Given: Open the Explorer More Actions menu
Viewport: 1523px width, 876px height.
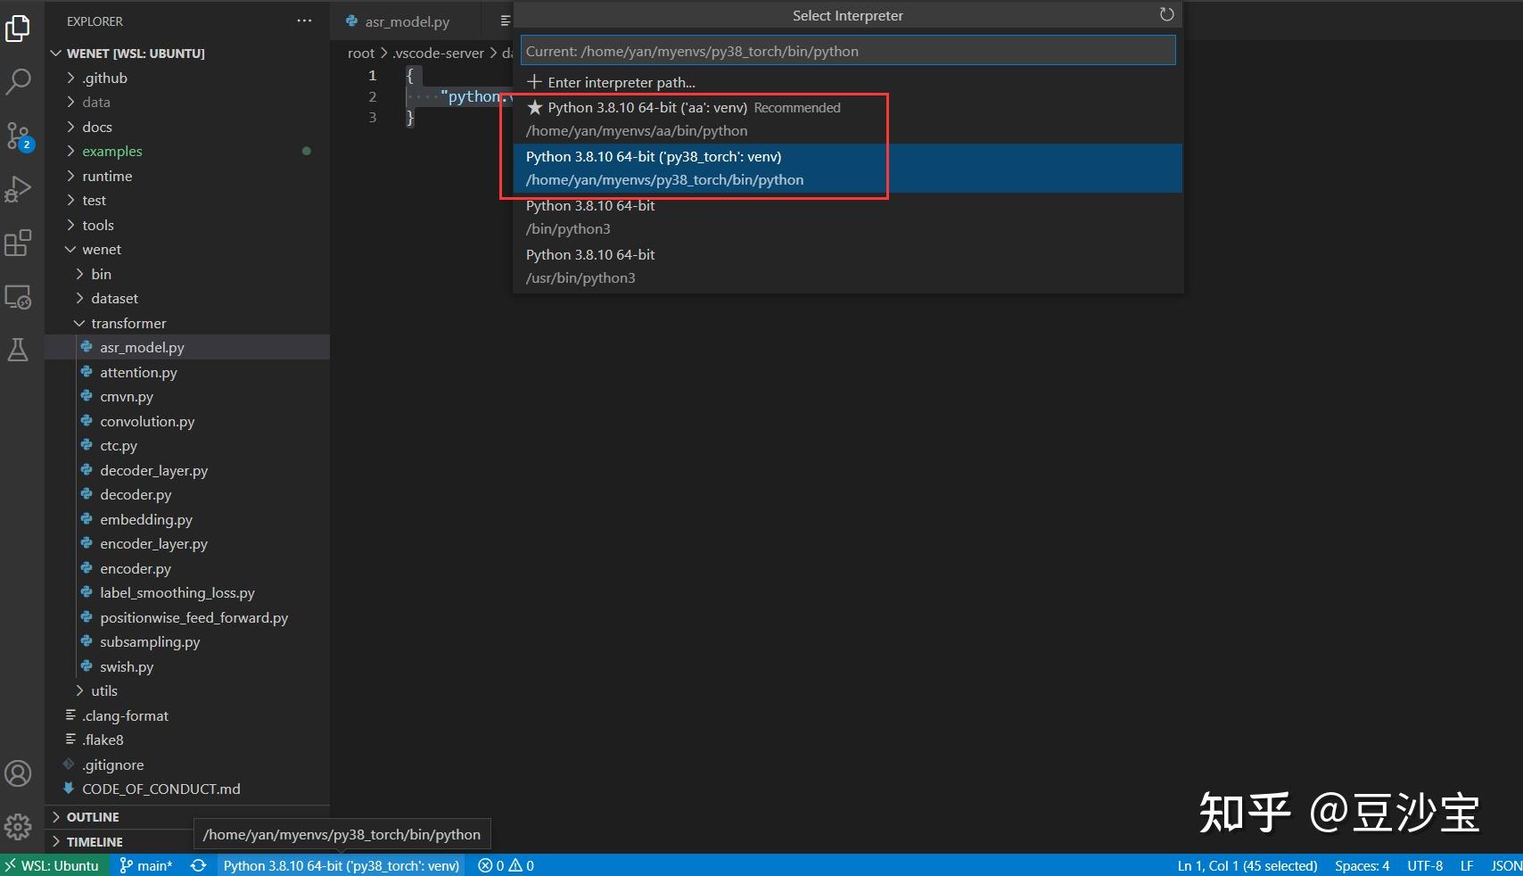Looking at the screenshot, I should (304, 21).
